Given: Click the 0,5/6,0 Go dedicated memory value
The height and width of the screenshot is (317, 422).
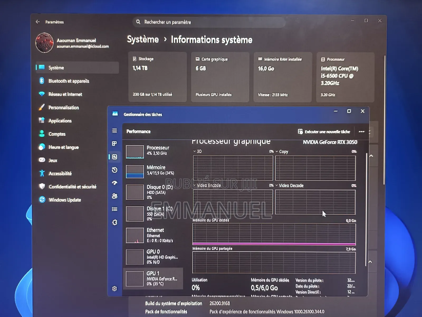Looking at the screenshot, I should [x=264, y=288].
